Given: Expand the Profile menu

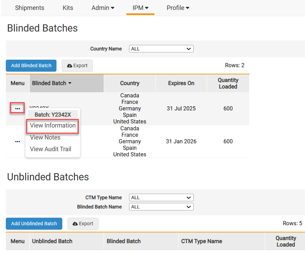Looking at the screenshot, I should (178, 8).
